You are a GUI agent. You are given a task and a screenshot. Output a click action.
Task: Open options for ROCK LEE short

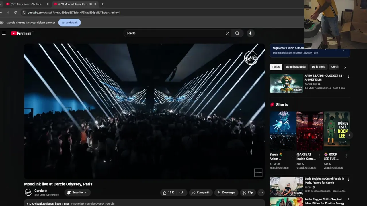pyautogui.click(x=346, y=156)
